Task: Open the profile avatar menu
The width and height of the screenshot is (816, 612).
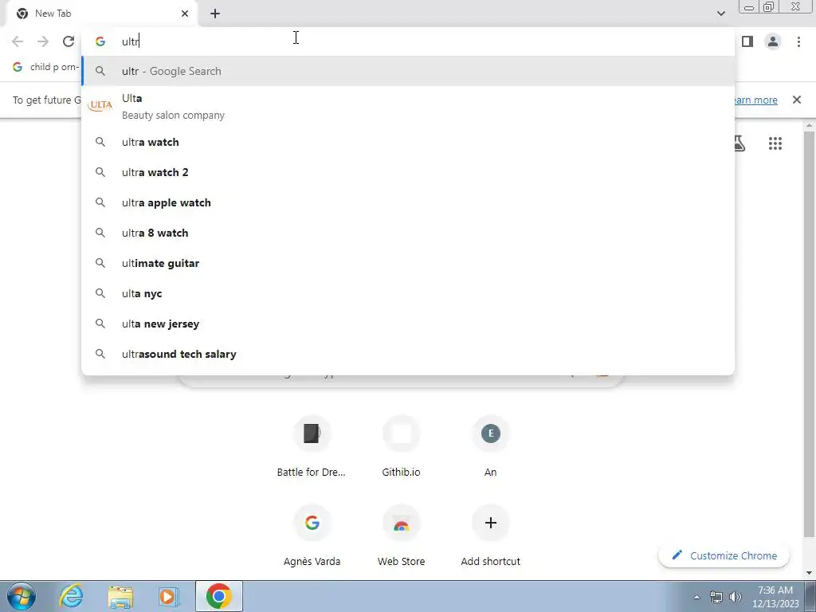Action: (773, 41)
